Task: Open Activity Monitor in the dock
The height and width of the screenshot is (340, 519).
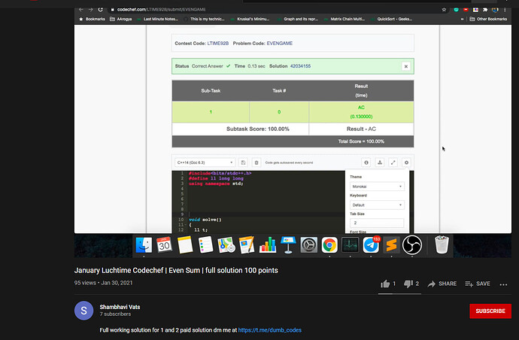Action: tap(351, 245)
